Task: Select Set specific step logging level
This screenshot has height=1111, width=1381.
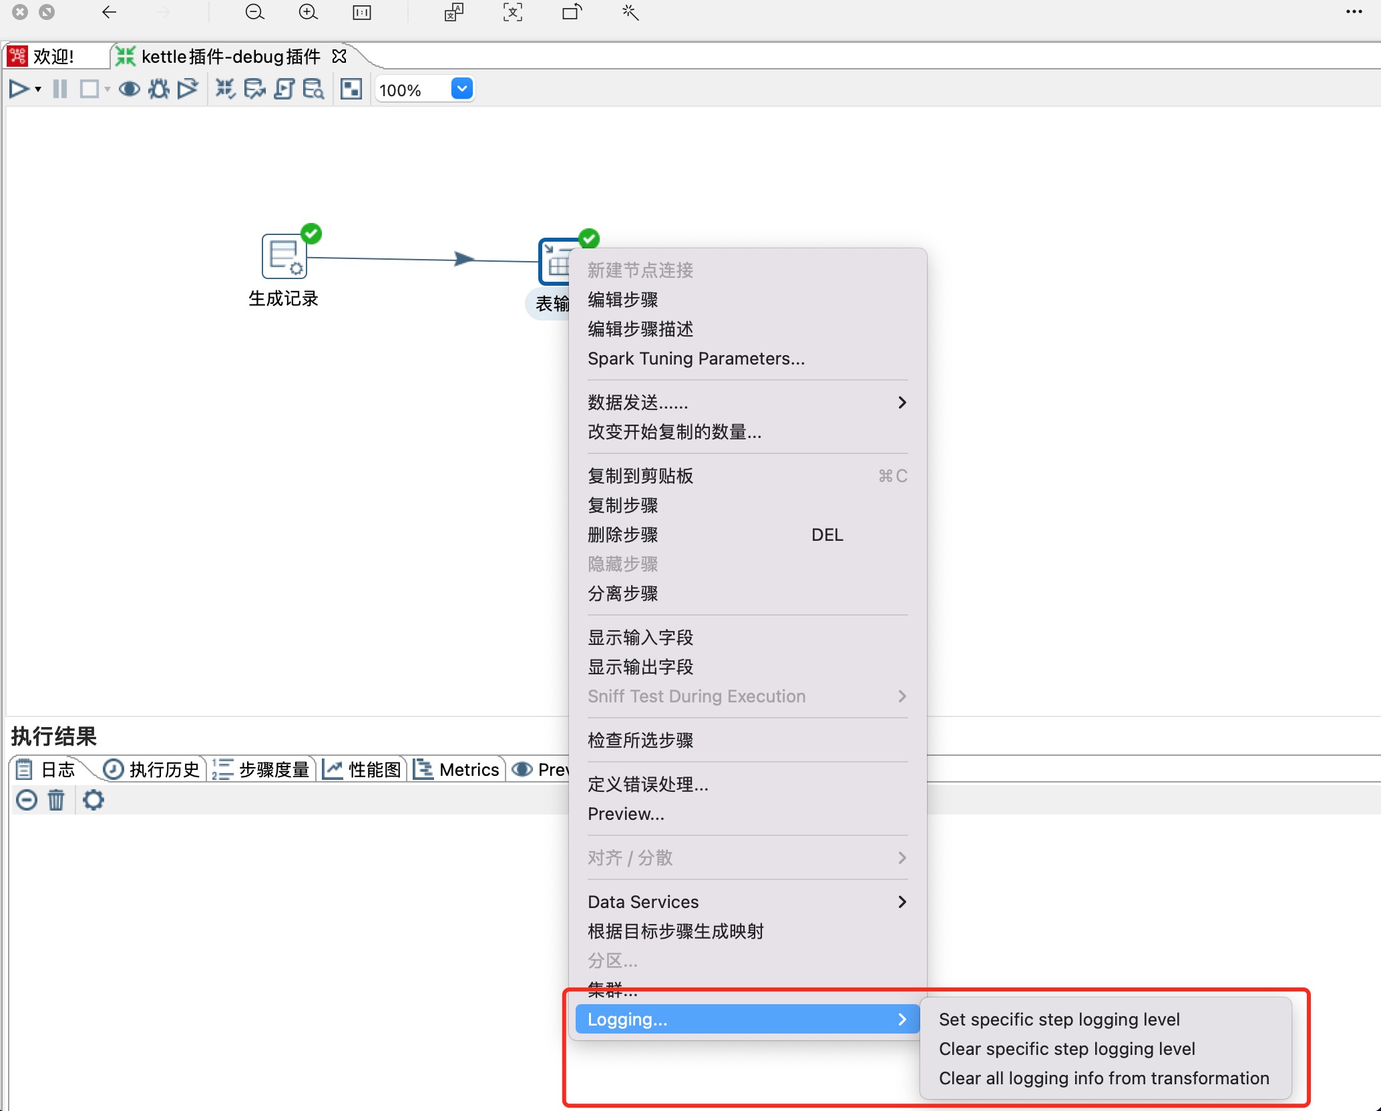Action: click(x=1058, y=1019)
